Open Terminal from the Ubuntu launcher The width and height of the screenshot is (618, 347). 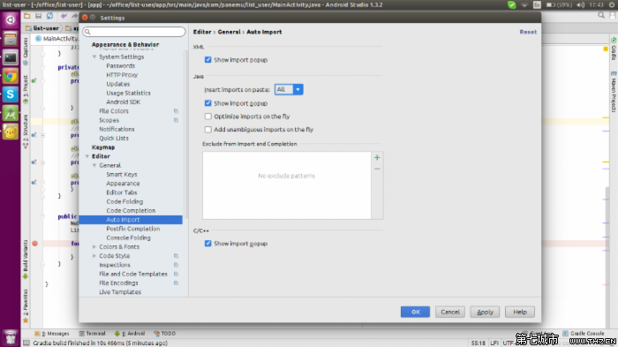coord(11,57)
